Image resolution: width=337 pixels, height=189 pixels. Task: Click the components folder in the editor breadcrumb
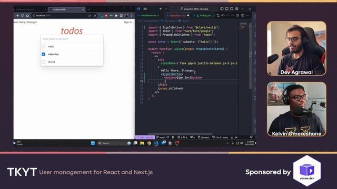[151, 21]
